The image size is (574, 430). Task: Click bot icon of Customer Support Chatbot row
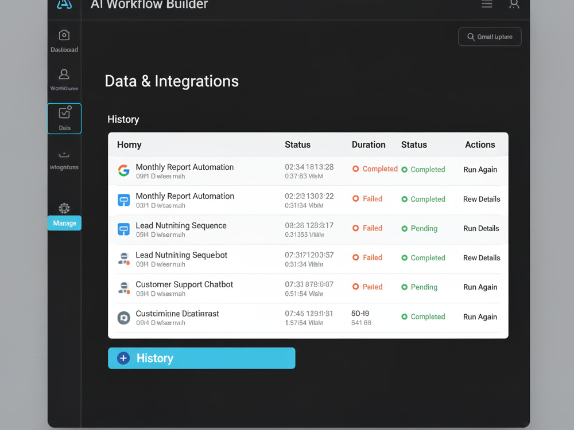(124, 288)
